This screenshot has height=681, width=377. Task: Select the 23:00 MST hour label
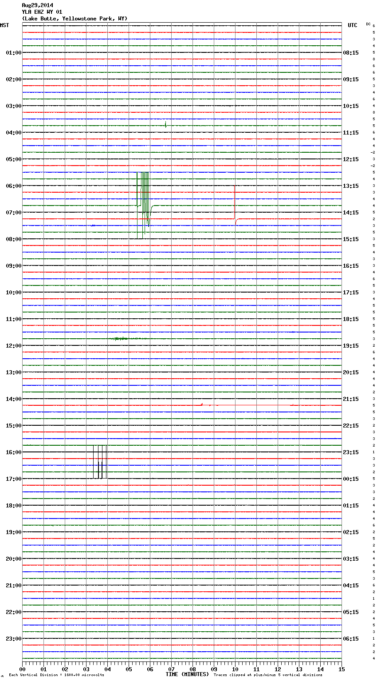[14, 639]
